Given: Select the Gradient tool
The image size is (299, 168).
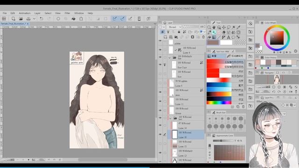Looking at the screenshot, I should point(214,37).
